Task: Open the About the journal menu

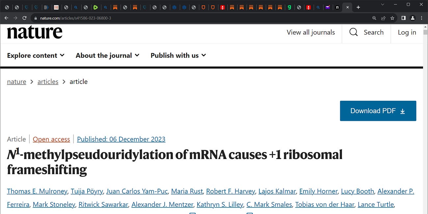Action: [107, 55]
